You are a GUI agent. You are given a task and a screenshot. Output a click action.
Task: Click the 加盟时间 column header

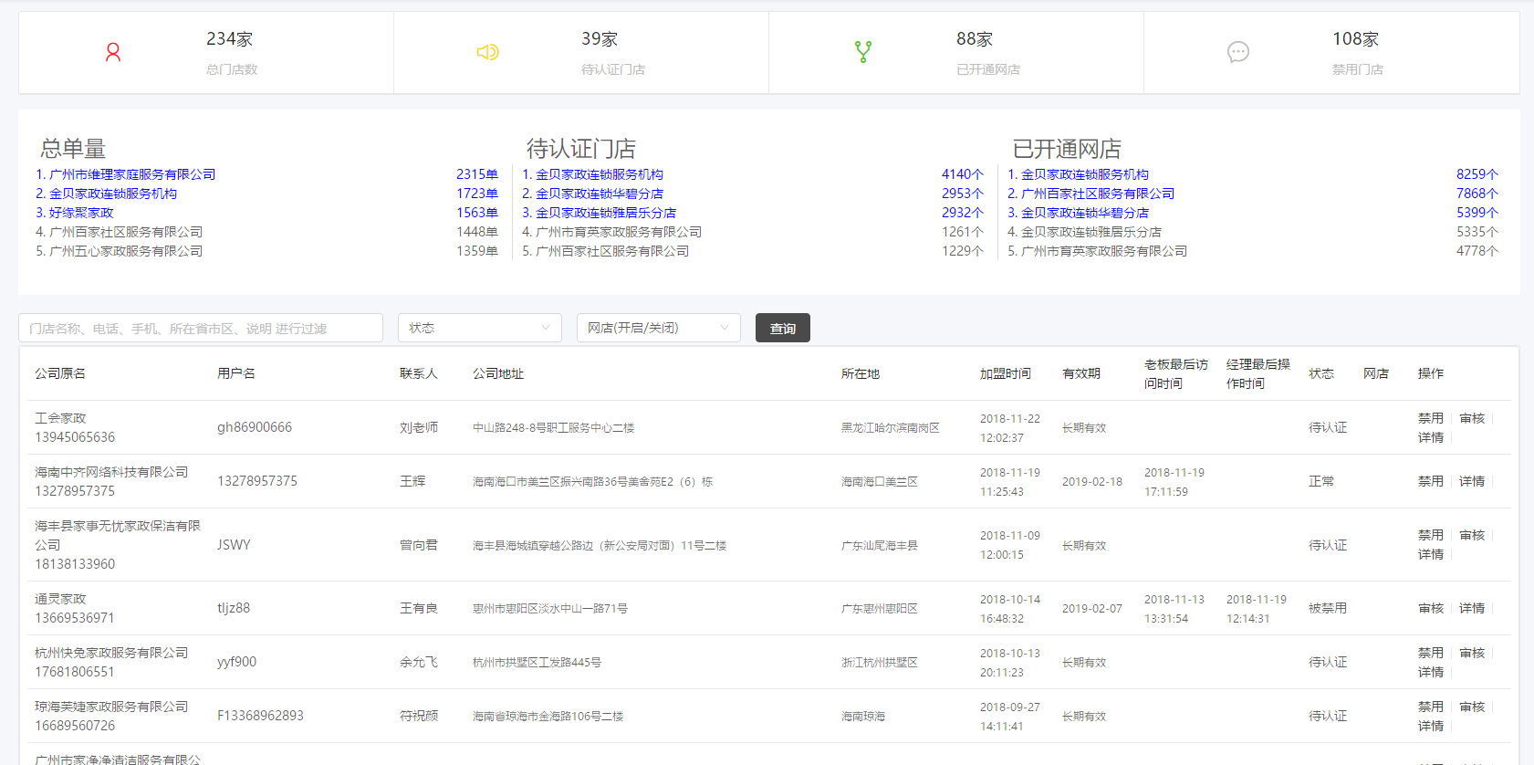pos(1006,373)
